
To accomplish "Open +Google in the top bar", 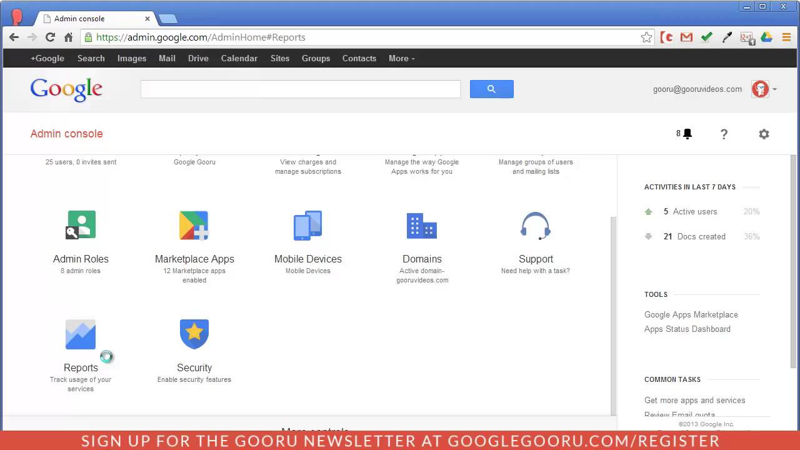I will pyautogui.click(x=47, y=58).
